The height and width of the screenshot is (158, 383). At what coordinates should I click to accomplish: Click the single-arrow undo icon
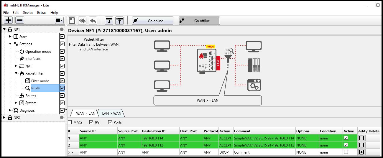point(93,21)
